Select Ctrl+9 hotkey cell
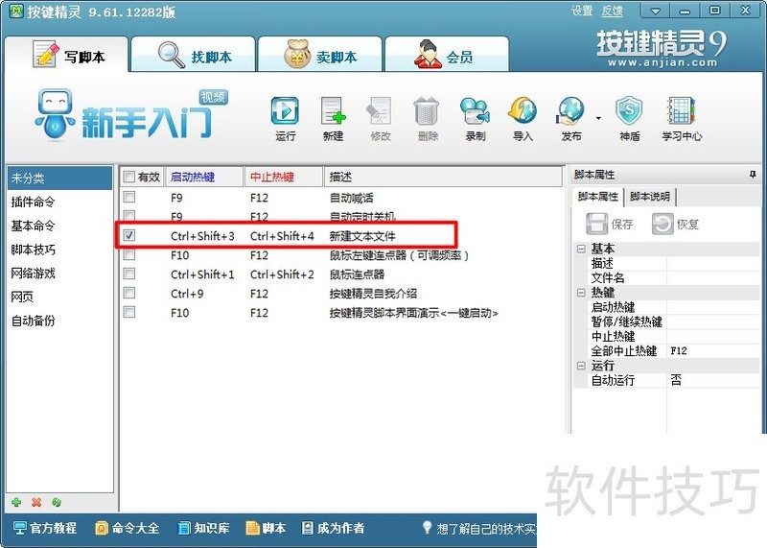The image size is (767, 548). [x=187, y=294]
